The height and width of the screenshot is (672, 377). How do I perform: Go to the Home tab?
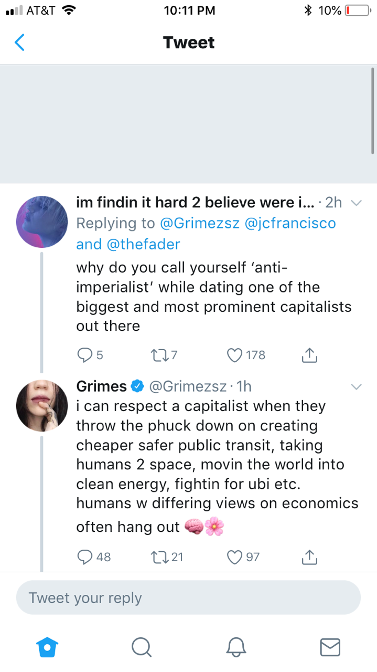pos(47,647)
